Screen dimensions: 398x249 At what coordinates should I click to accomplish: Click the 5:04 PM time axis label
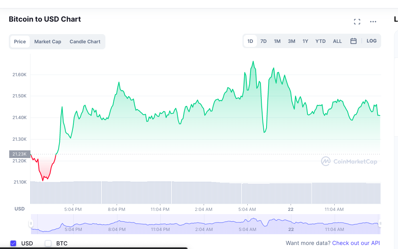[73, 209]
